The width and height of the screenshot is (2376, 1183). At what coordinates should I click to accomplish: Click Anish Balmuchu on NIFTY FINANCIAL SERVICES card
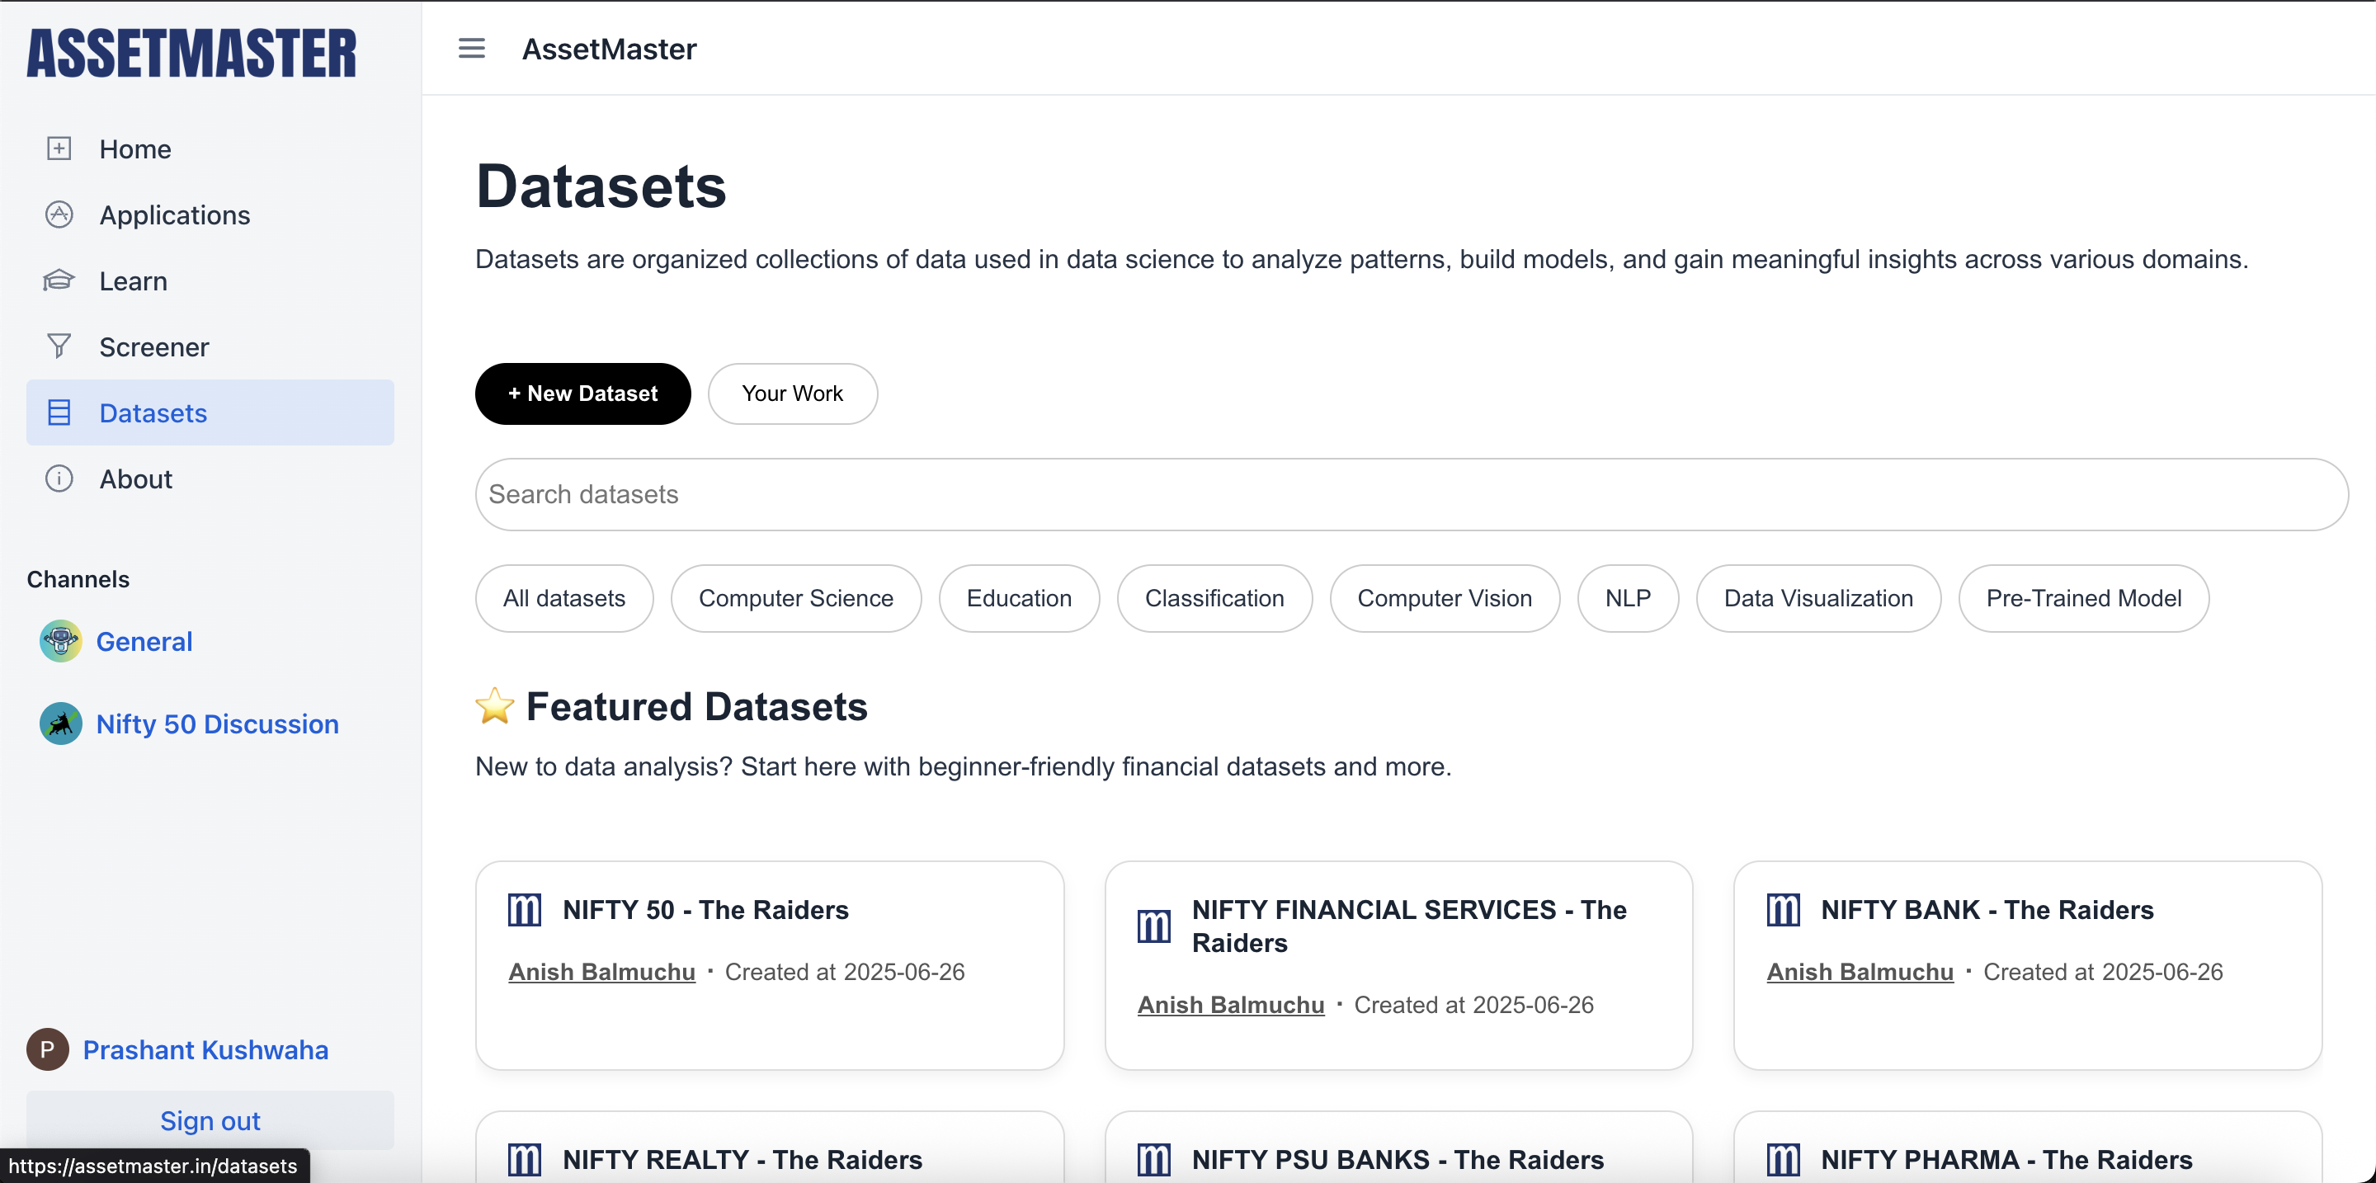(x=1230, y=1005)
